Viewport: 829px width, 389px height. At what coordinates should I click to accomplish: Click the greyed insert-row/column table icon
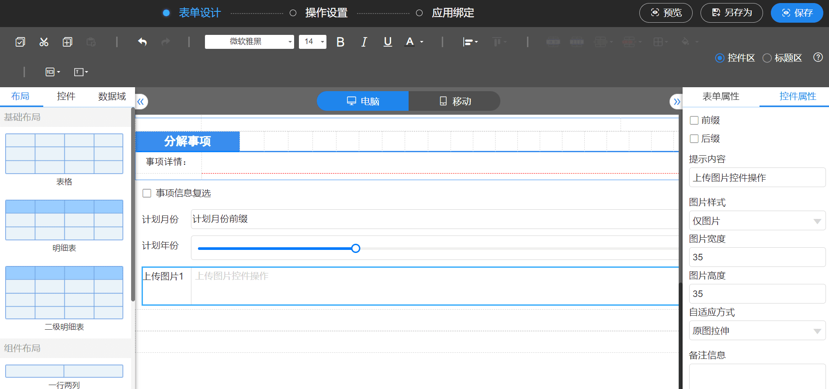pyautogui.click(x=600, y=42)
